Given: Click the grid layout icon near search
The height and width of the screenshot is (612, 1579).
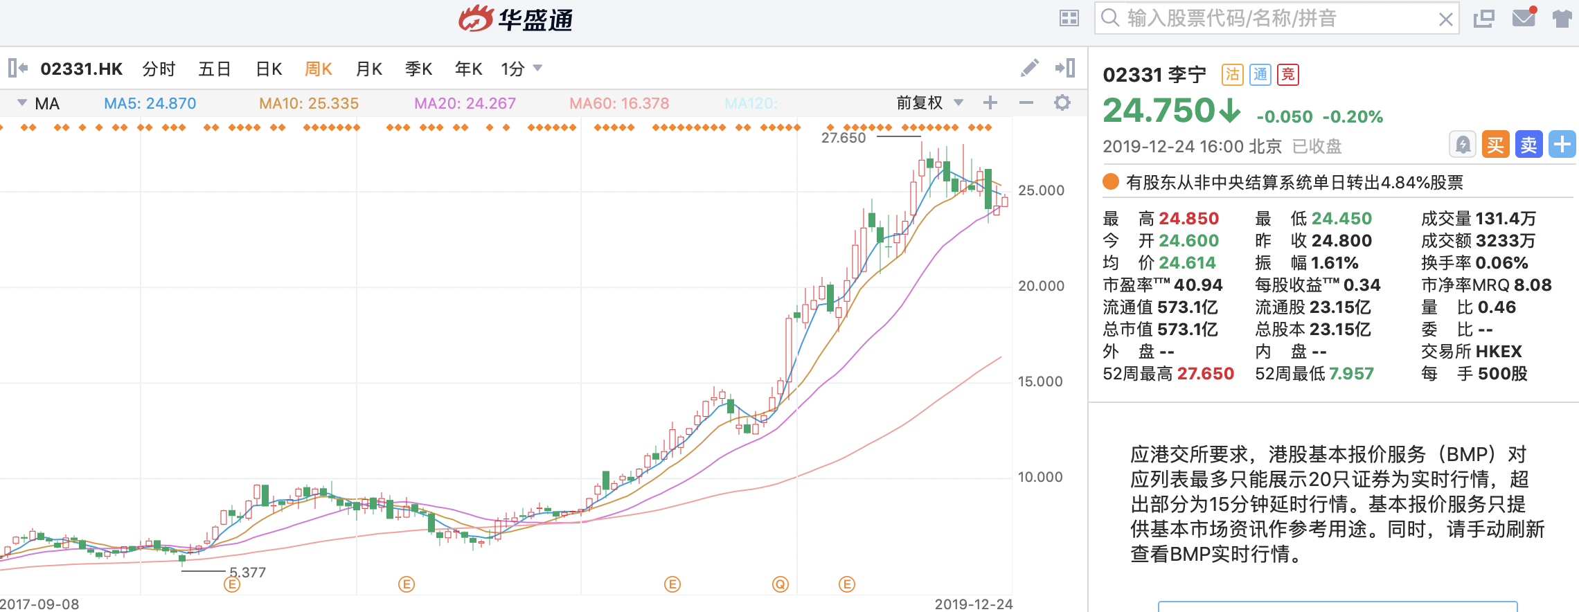Looking at the screenshot, I should [1069, 18].
